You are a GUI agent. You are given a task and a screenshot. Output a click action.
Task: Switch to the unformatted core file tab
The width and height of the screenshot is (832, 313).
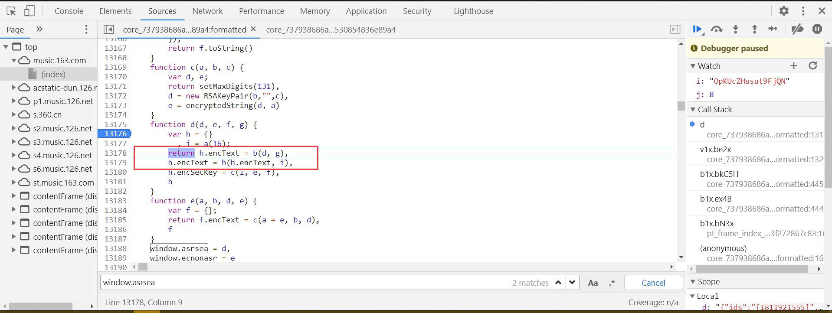click(x=331, y=29)
